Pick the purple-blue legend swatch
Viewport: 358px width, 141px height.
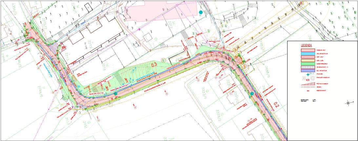pos(308,70)
